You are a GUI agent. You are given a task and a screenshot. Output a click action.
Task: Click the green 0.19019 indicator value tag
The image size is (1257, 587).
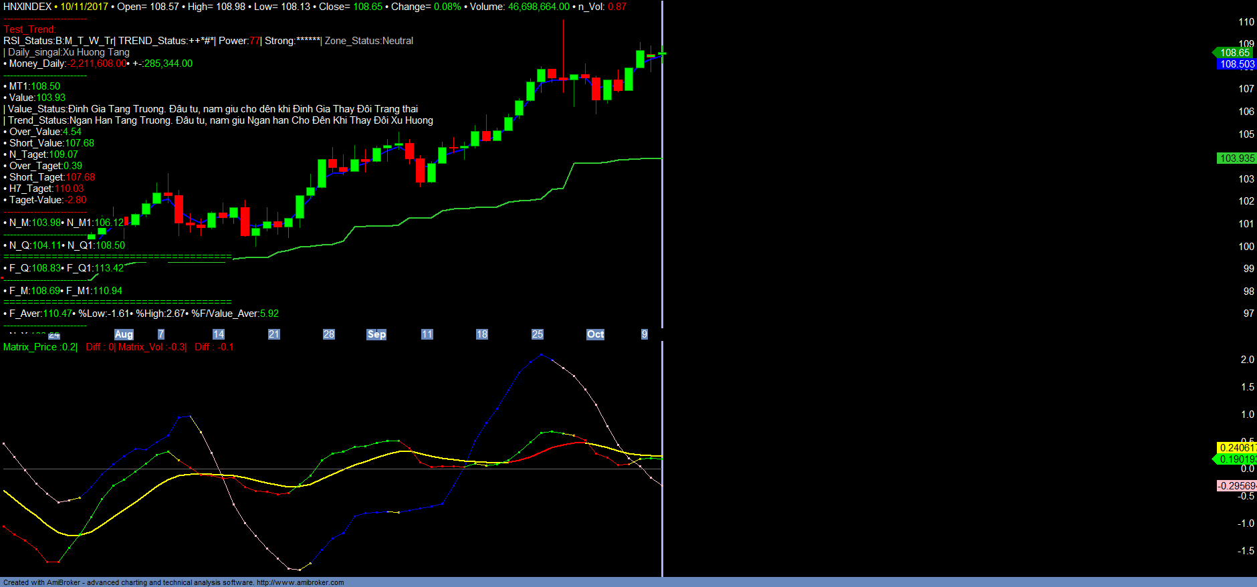[1237, 459]
